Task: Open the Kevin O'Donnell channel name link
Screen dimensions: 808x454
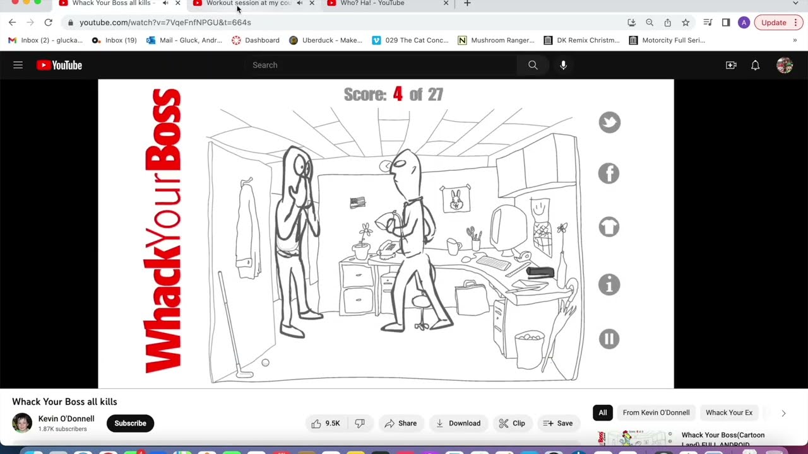Action: pyautogui.click(x=66, y=419)
